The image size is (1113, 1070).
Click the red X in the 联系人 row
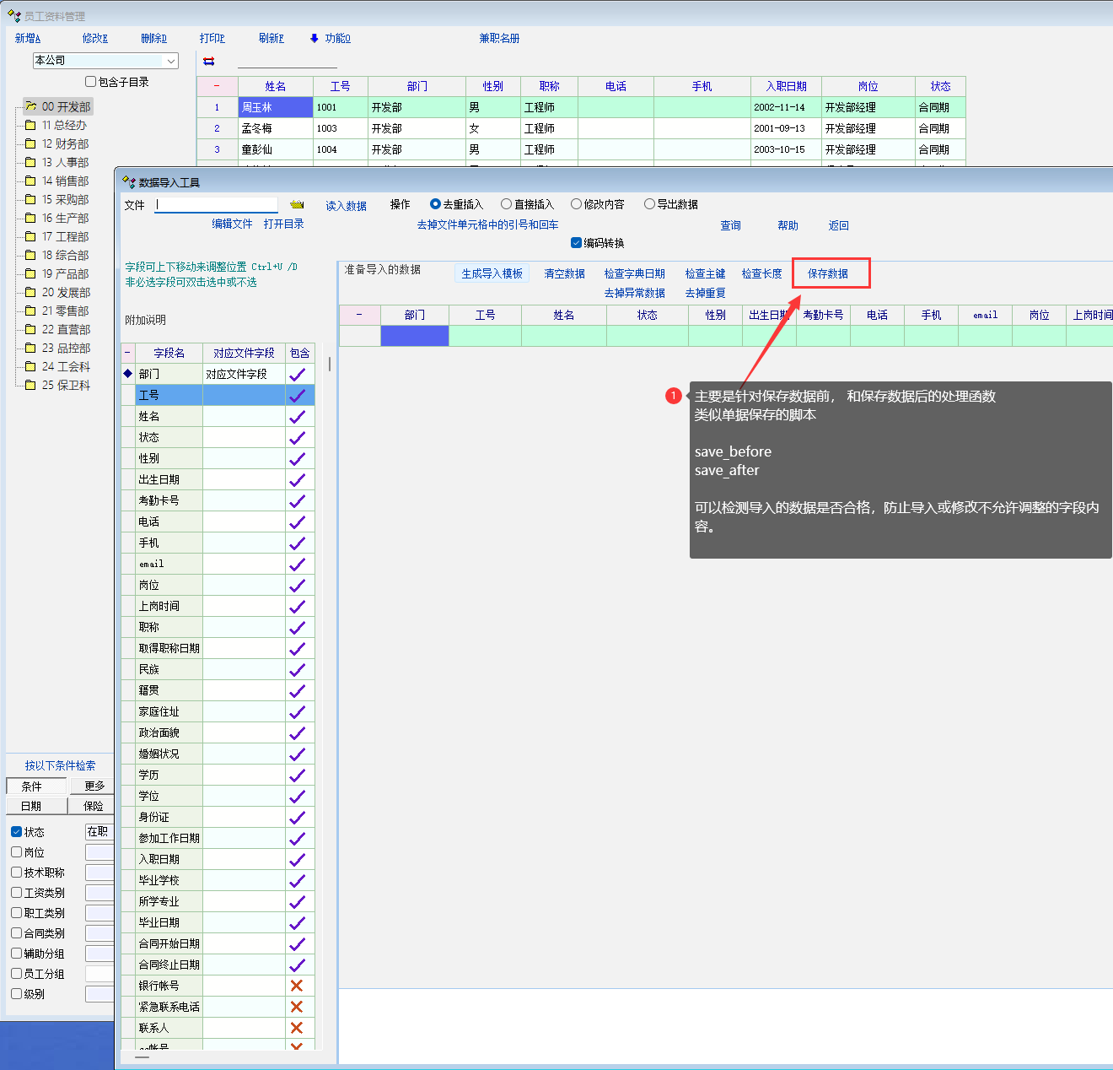coord(297,1028)
